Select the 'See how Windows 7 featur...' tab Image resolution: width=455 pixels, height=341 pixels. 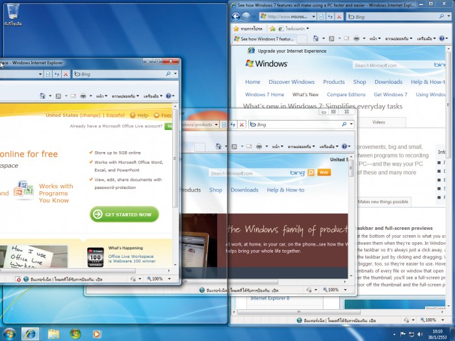click(264, 39)
